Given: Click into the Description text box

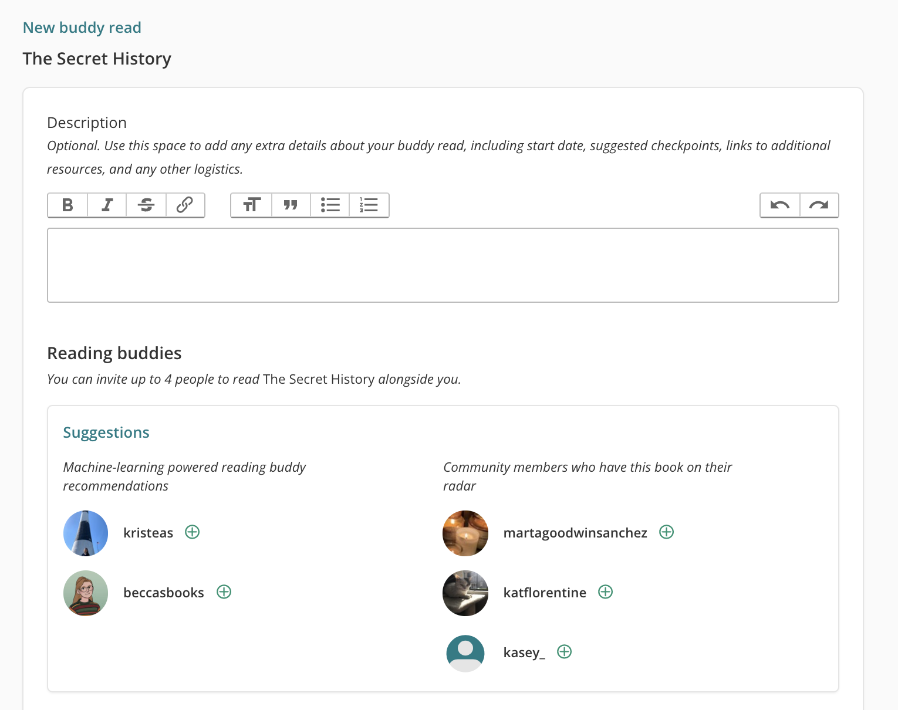Looking at the screenshot, I should point(443,265).
